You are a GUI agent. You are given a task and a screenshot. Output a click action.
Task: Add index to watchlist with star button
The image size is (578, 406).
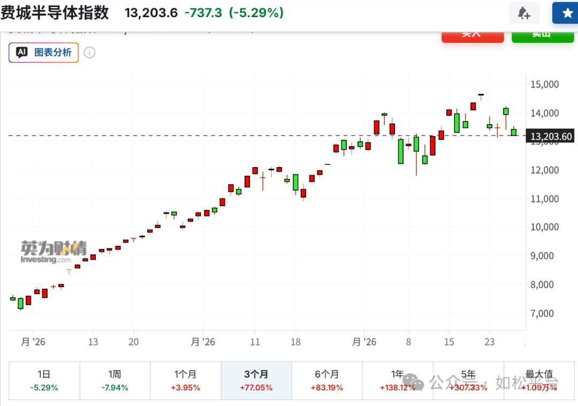566,13
